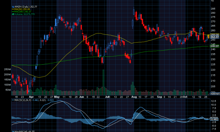Click the Oct month label on time axis
Viewport: 220px width, 132px height.
pyautogui.click(x=185, y=97)
